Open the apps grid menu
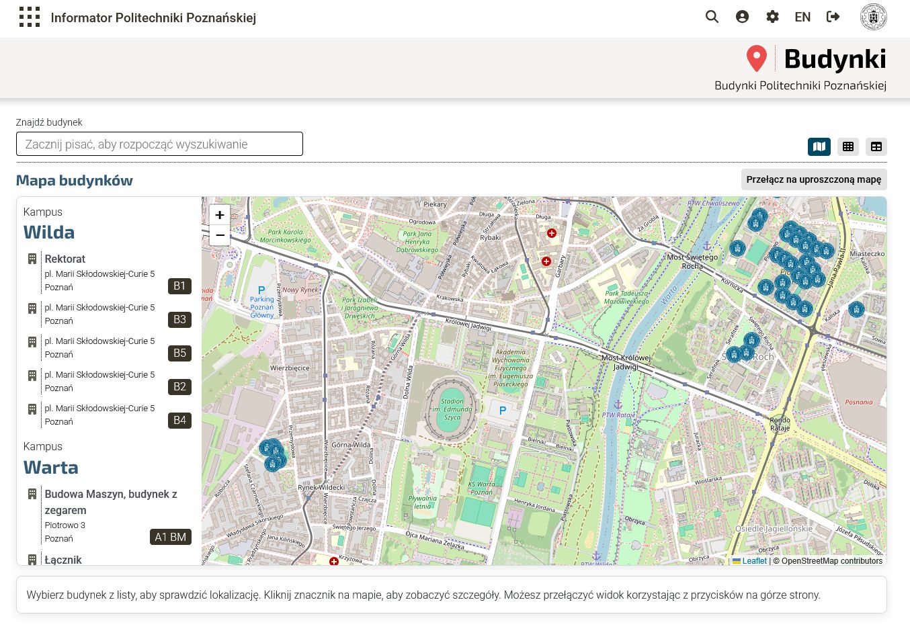This screenshot has width=910, height=639. click(30, 17)
